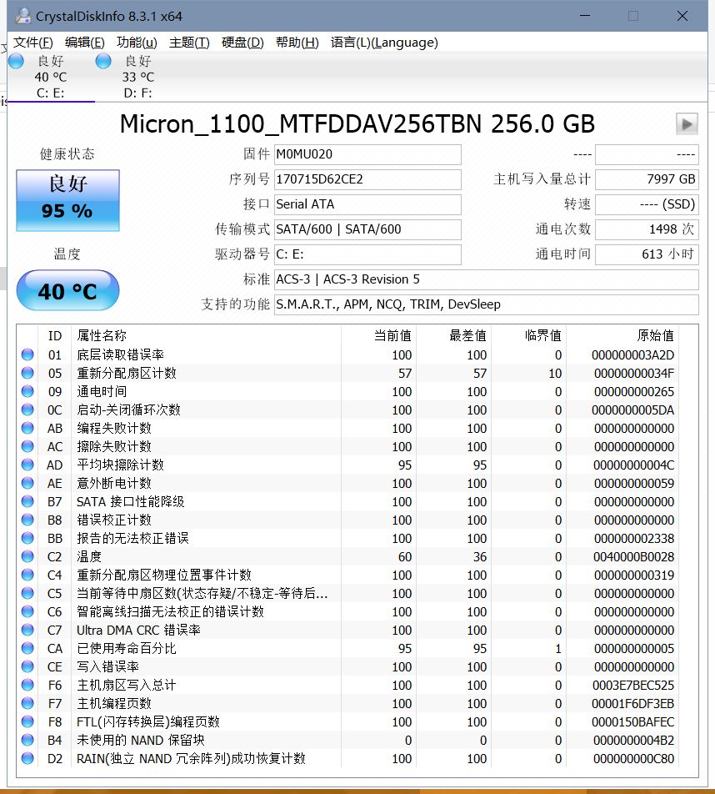Open the 语言(L)(Language) menu
This screenshot has height=794, width=715.
(x=383, y=43)
